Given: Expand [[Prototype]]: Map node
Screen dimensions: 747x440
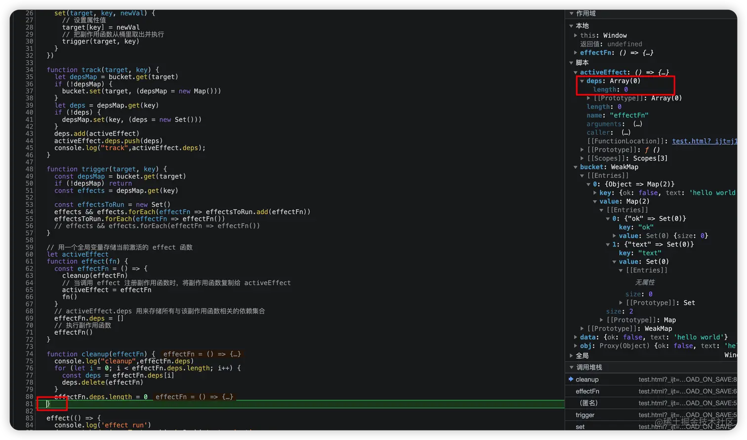Looking at the screenshot, I should point(602,320).
